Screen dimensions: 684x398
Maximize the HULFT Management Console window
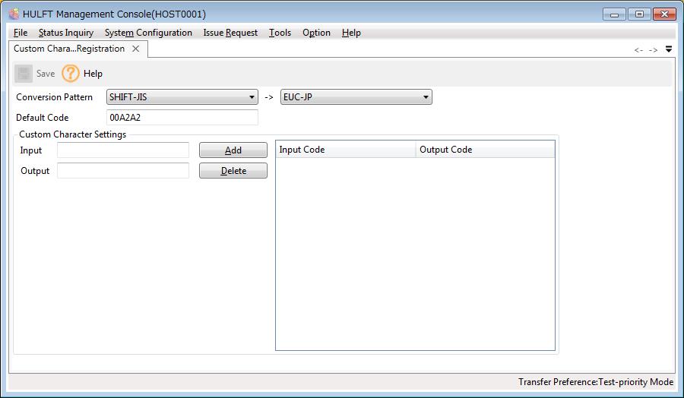click(x=639, y=14)
